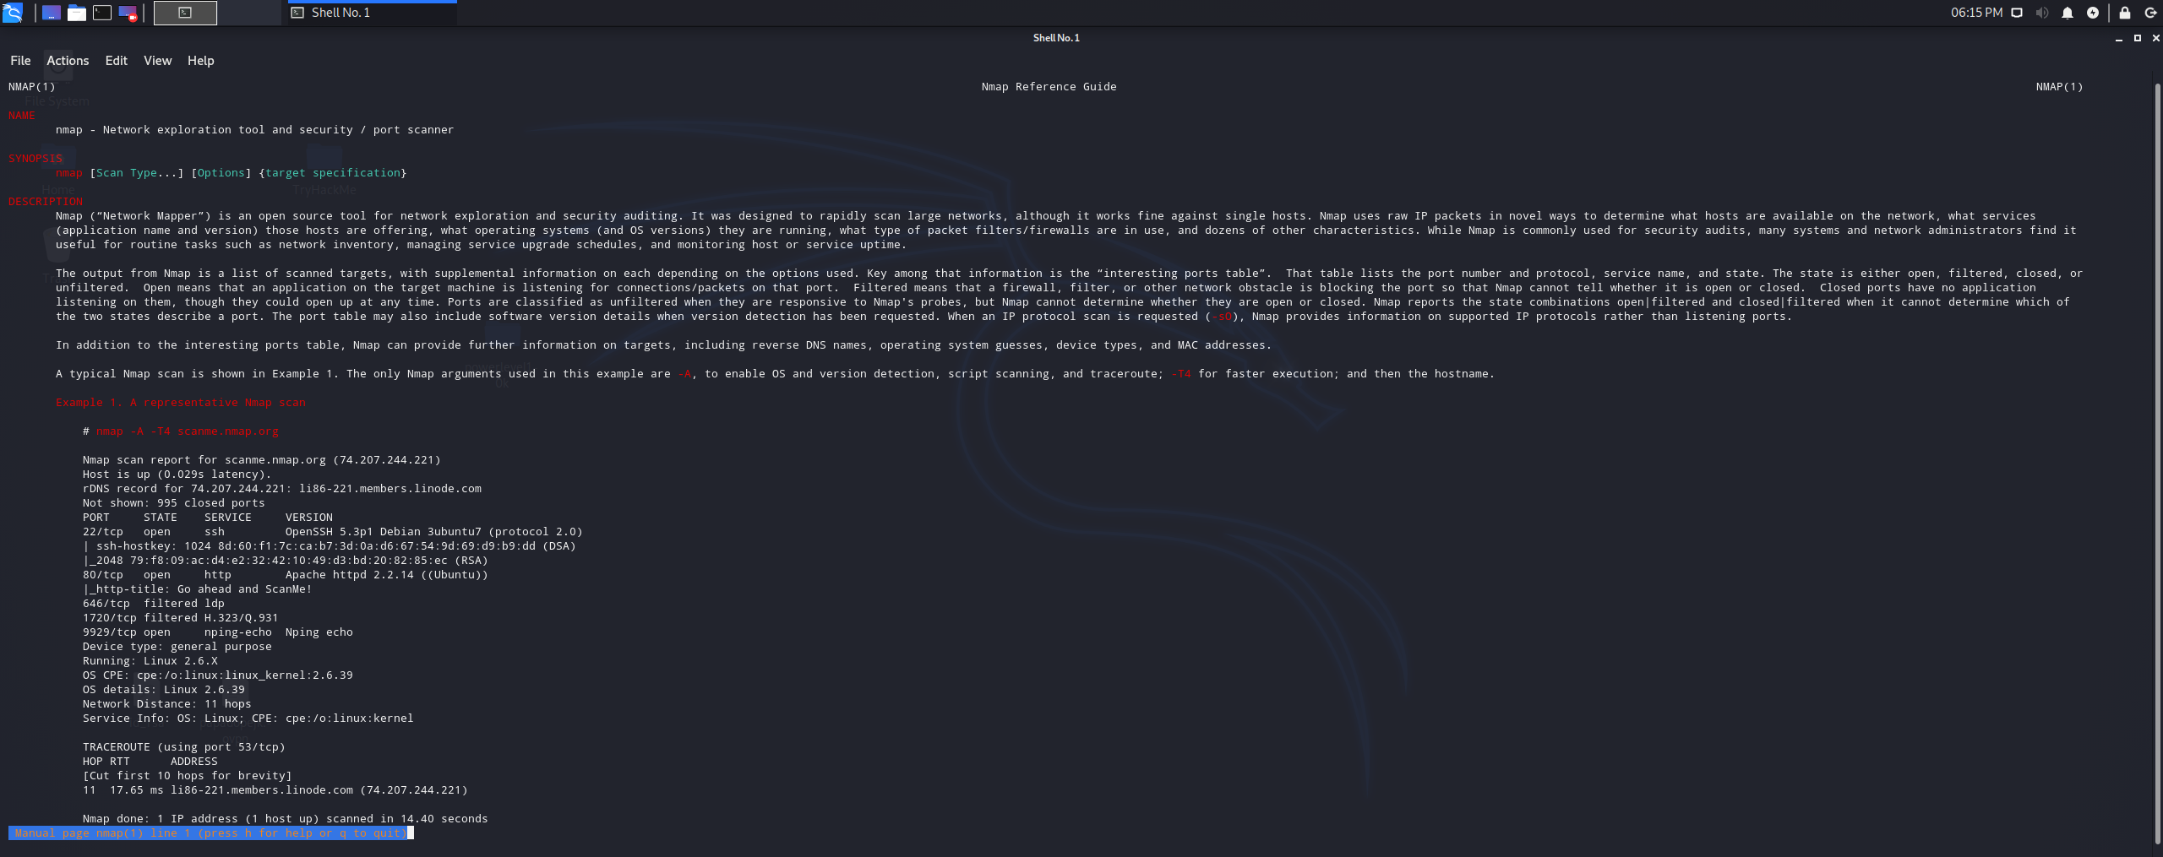This screenshot has width=2163, height=857.
Task: Click the "22/tcp open ssh" row
Action: (x=333, y=532)
